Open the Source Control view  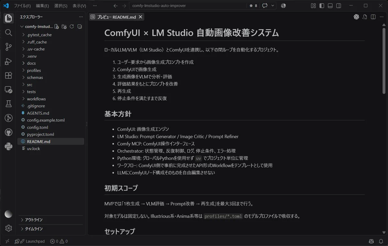pos(9,47)
